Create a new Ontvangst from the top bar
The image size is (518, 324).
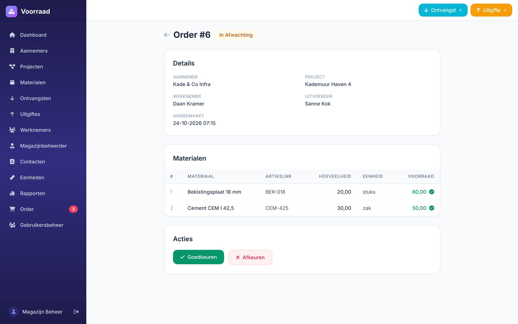pyautogui.click(x=443, y=10)
